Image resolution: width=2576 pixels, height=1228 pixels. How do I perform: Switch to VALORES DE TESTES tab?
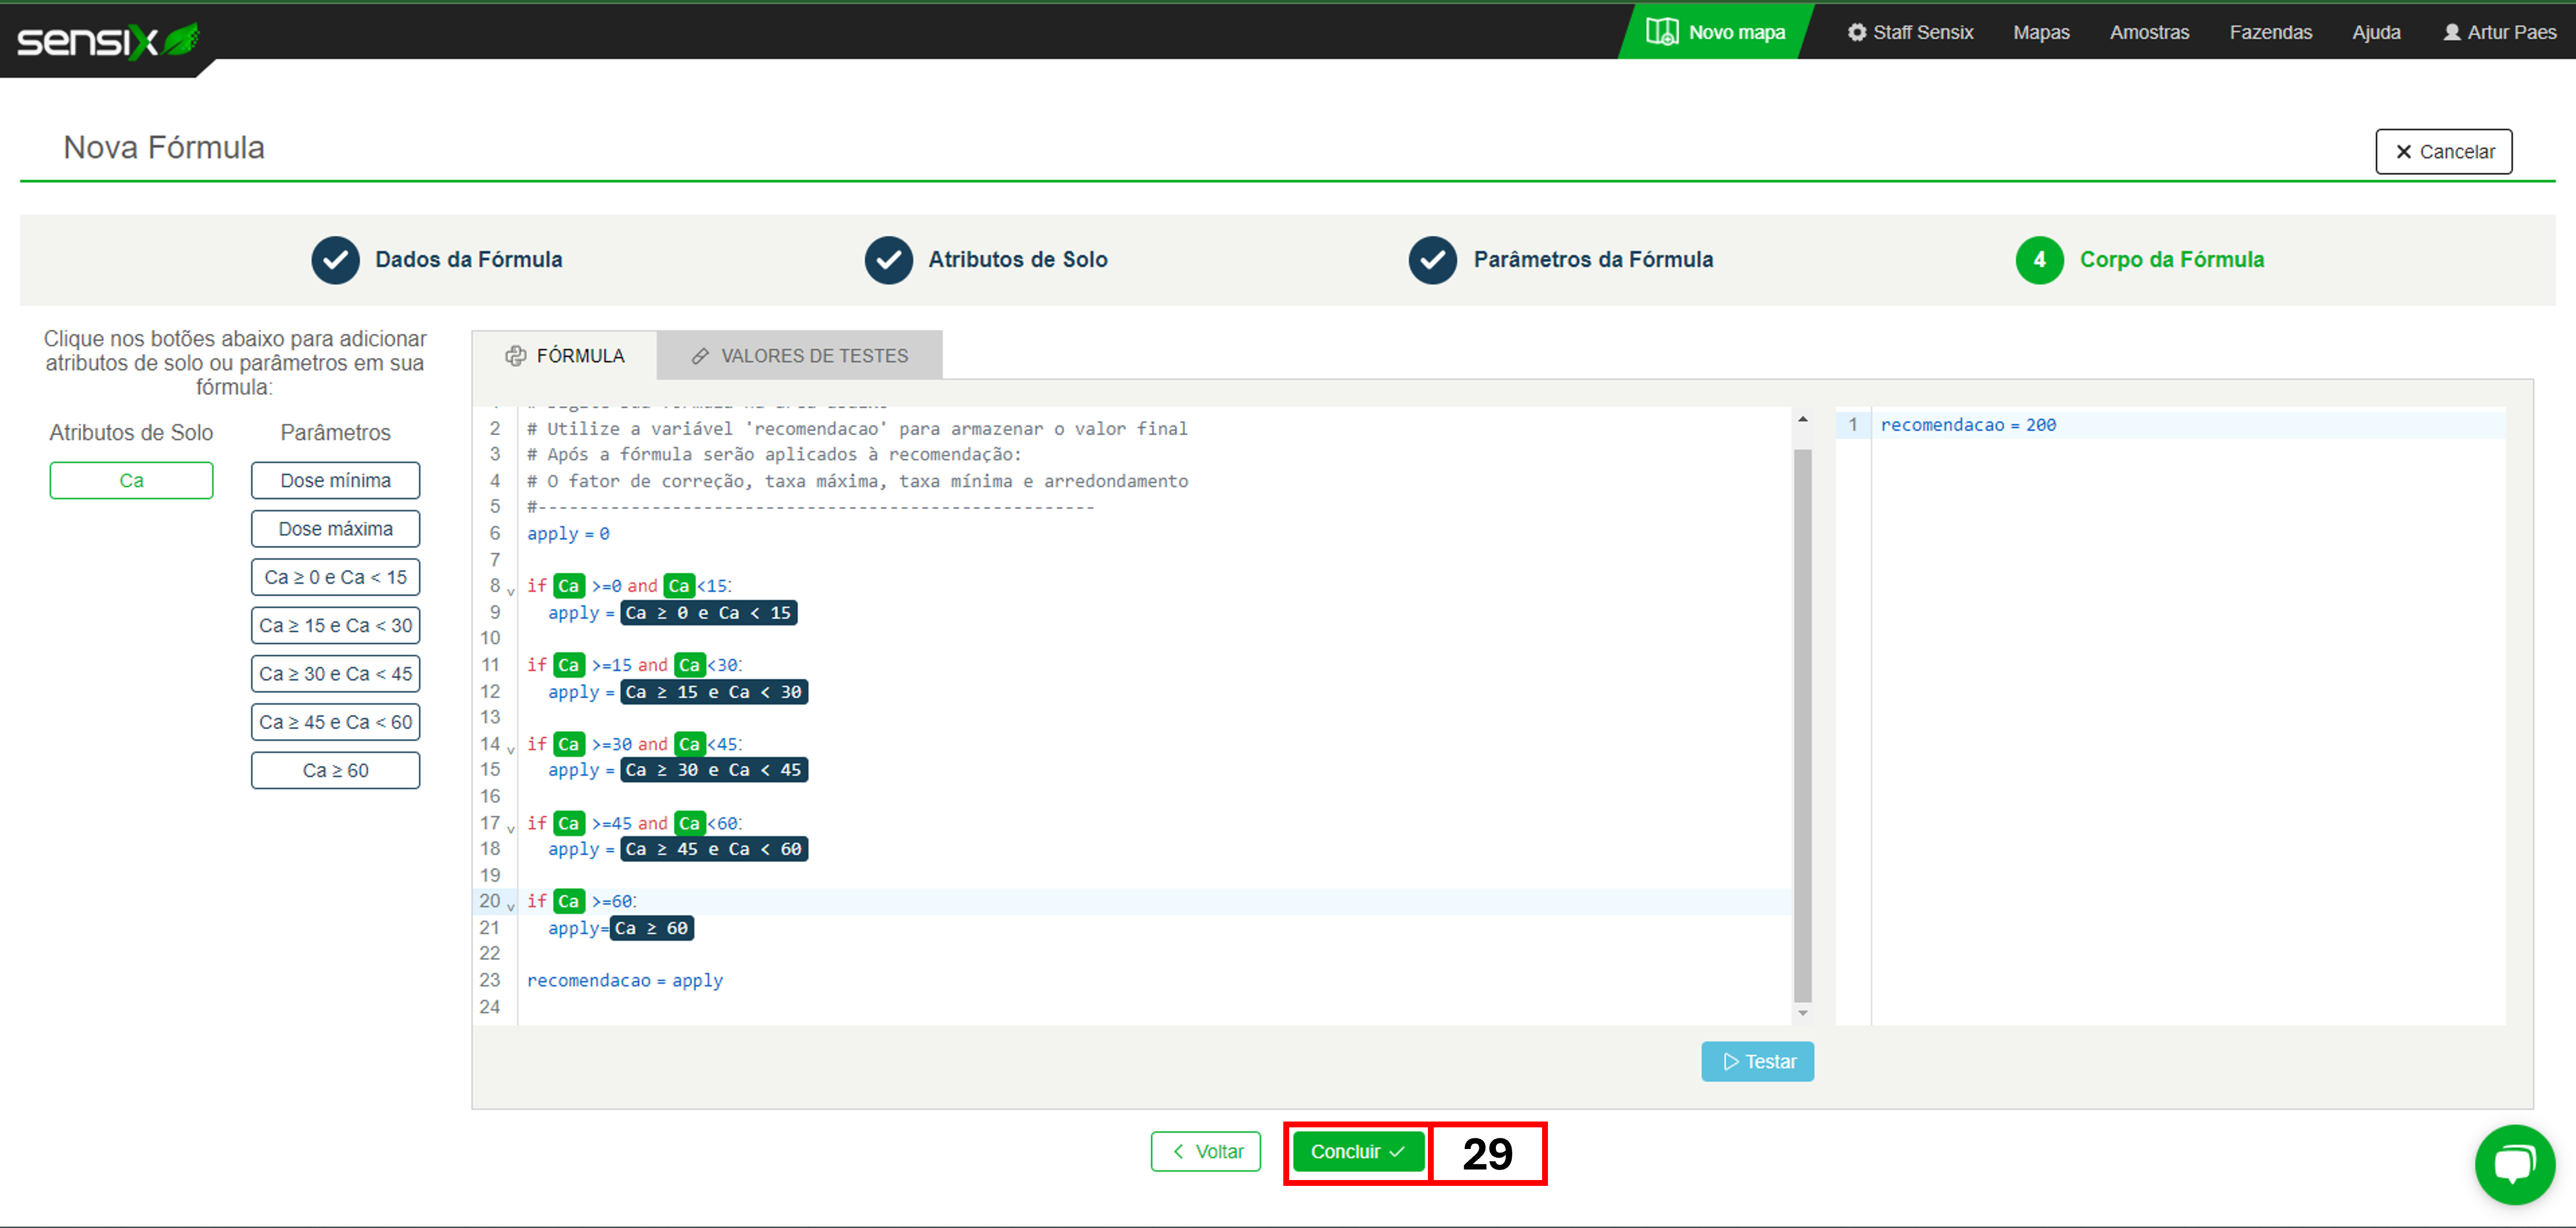pos(799,356)
